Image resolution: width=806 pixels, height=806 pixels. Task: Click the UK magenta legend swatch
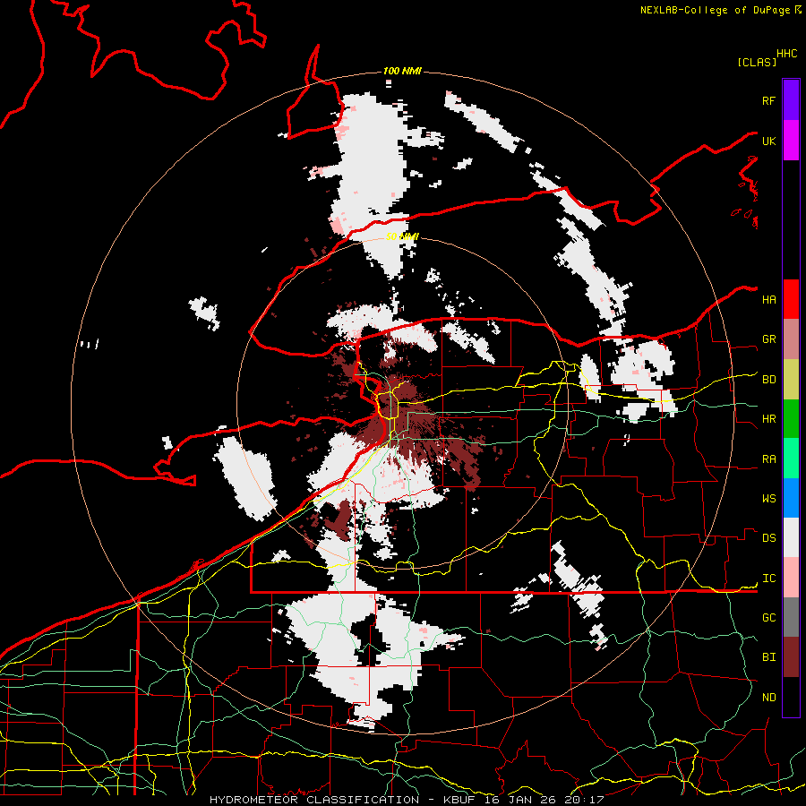click(791, 141)
